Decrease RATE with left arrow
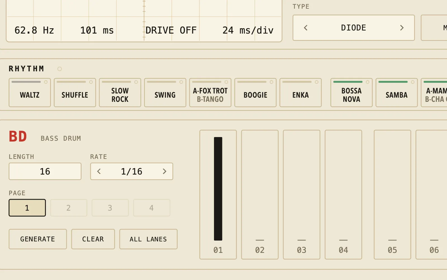This screenshot has height=280, width=447. tap(99, 171)
